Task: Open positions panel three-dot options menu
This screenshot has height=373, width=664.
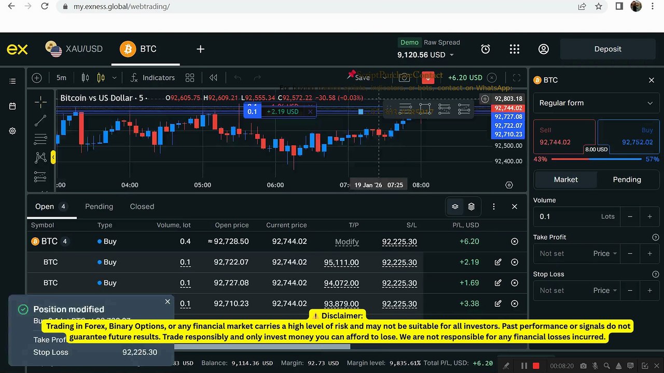Action: (x=494, y=206)
